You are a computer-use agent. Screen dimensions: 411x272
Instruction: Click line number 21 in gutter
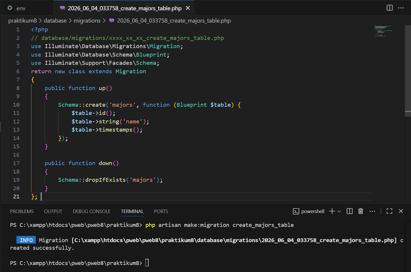(x=16, y=197)
